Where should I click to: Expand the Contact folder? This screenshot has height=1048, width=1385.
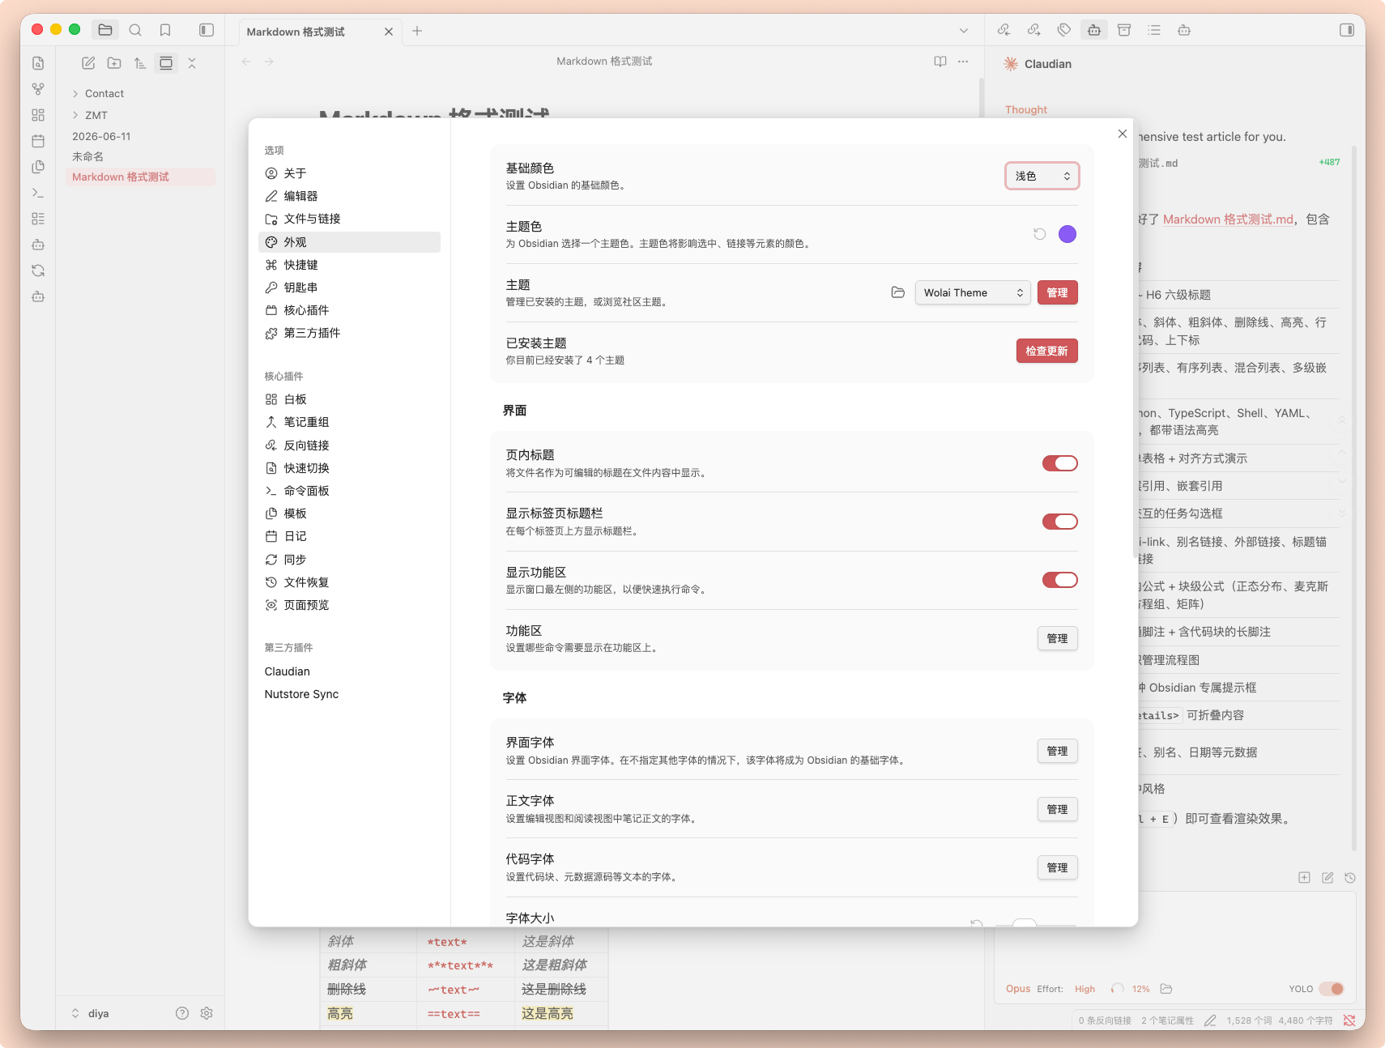104,93
